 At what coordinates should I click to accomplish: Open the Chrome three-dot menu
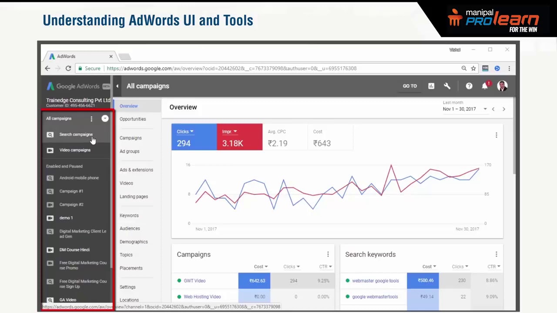[x=509, y=68]
